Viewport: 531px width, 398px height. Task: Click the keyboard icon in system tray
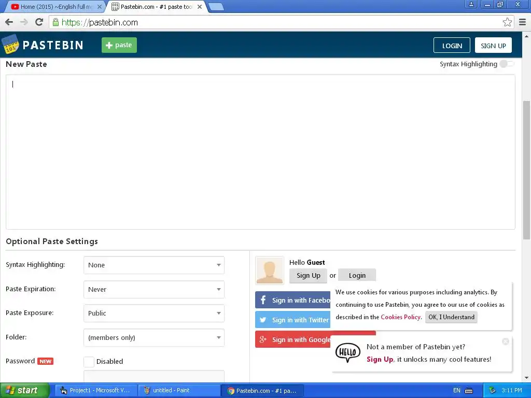pos(469,391)
